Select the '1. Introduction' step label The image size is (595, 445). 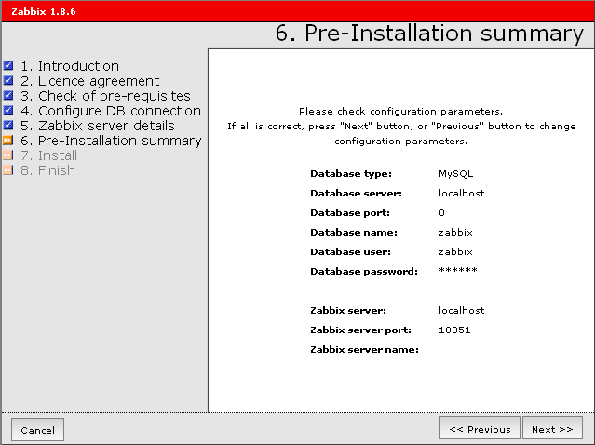click(x=70, y=66)
